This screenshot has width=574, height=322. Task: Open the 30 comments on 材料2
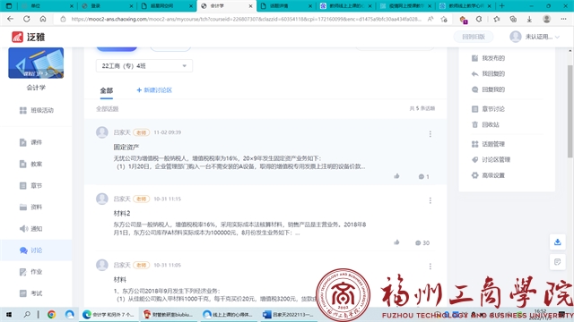(x=422, y=242)
